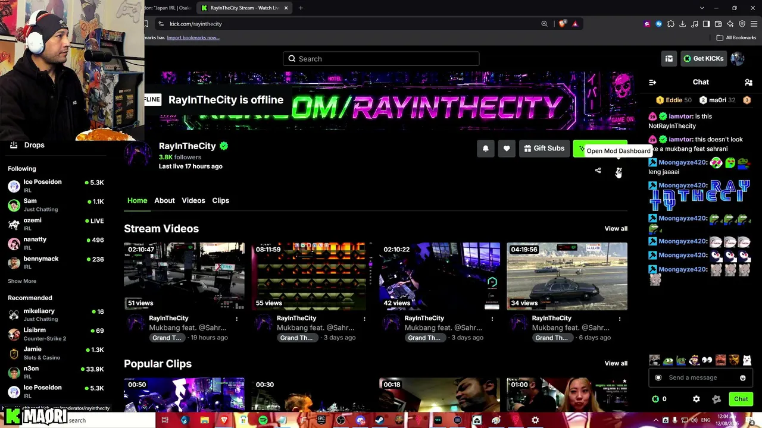
Task: Click the verified badge next to RayInTheCity
Action: coord(224,146)
